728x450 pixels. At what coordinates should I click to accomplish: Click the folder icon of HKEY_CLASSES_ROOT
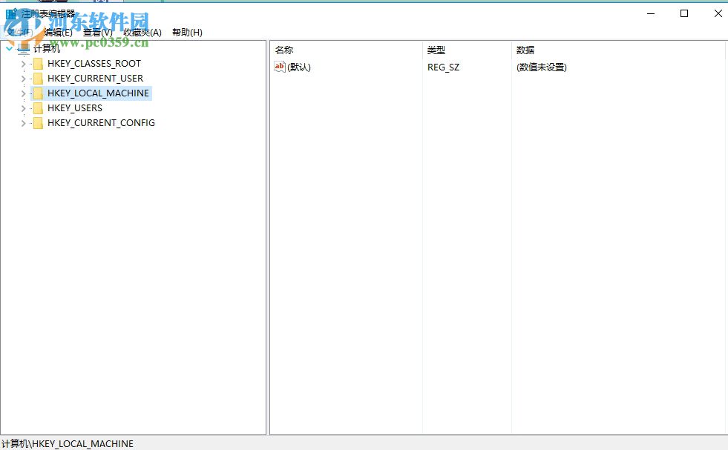pos(39,64)
